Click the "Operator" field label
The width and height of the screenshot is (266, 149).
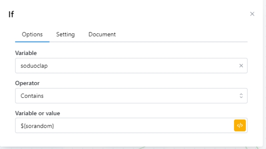(27, 83)
